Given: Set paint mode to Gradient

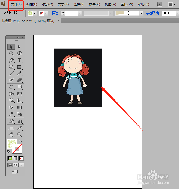Looking at the screenshot, I should point(16,158).
